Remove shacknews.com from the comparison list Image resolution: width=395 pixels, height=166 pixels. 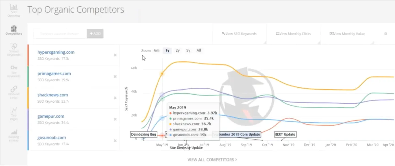click(115, 98)
